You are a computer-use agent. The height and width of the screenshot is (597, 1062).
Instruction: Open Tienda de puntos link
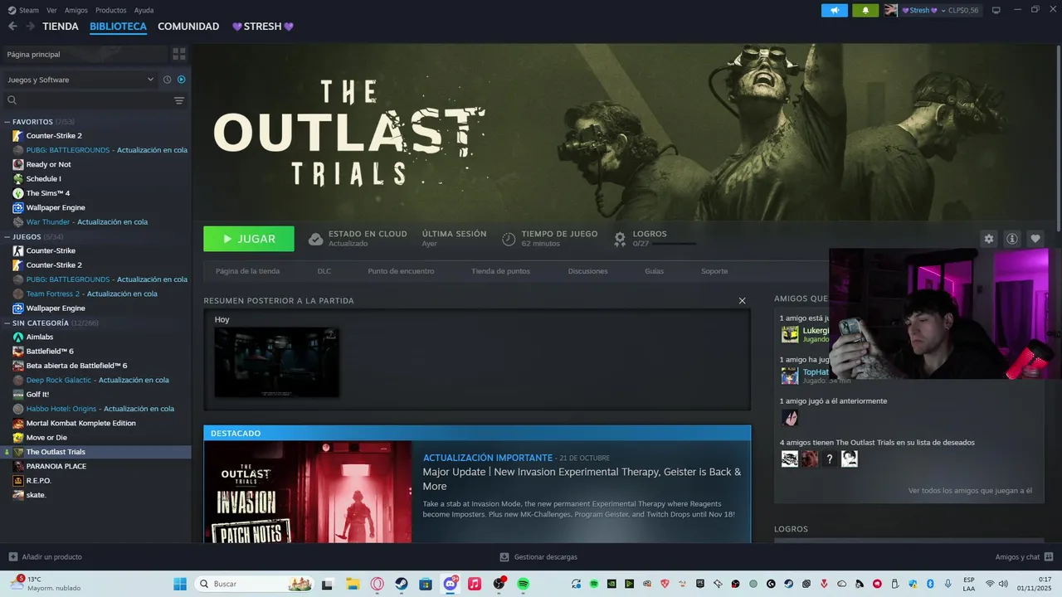pos(500,271)
